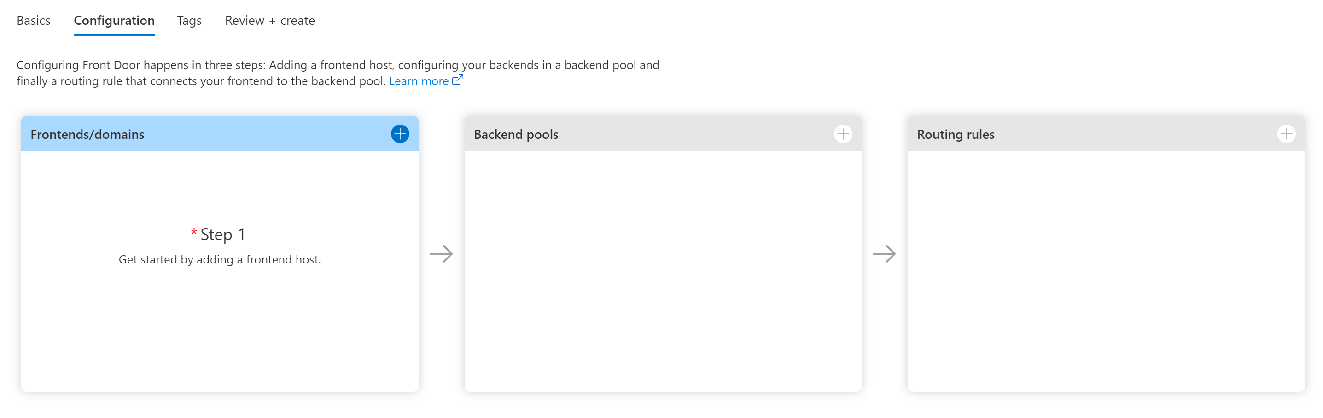Click arrow between Backend pools and Routing rules
The width and height of the screenshot is (1323, 418).
click(885, 253)
